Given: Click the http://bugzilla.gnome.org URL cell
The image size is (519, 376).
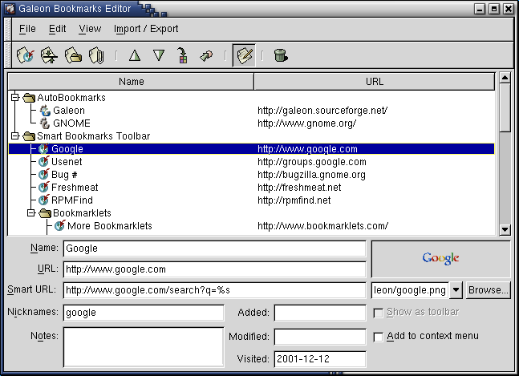Looking at the screenshot, I should click(x=311, y=175).
